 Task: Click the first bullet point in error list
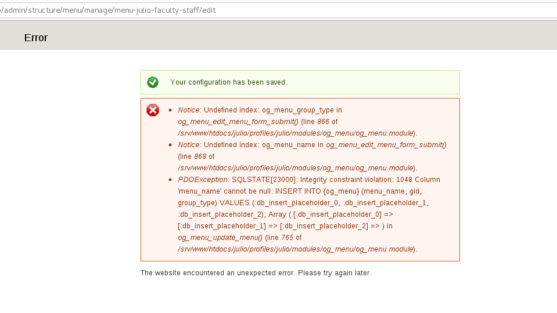coord(170,110)
